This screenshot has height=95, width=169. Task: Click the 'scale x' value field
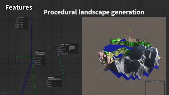18,24
